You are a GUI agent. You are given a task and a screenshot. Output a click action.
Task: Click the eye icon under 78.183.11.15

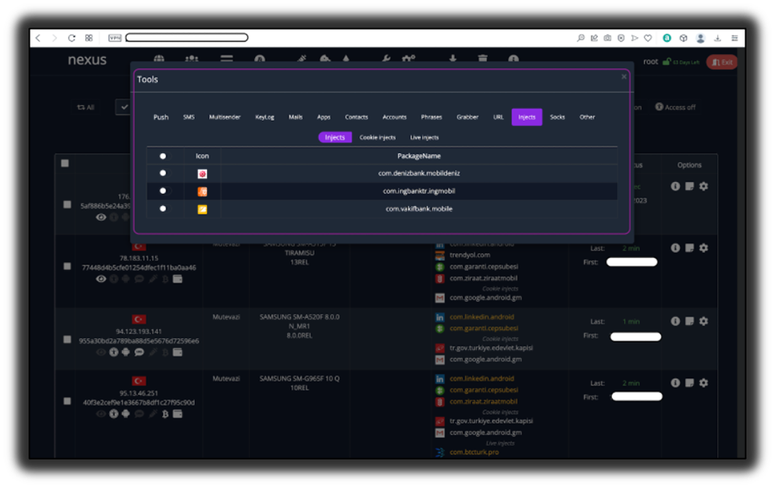tap(101, 279)
